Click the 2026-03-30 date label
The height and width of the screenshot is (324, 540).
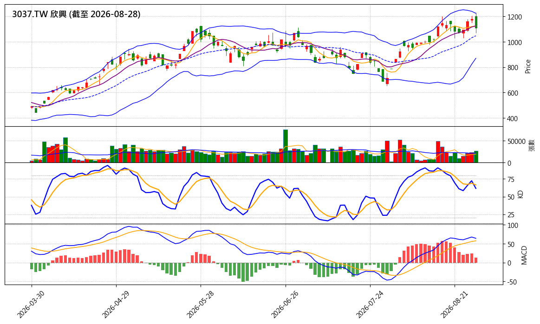30,305
